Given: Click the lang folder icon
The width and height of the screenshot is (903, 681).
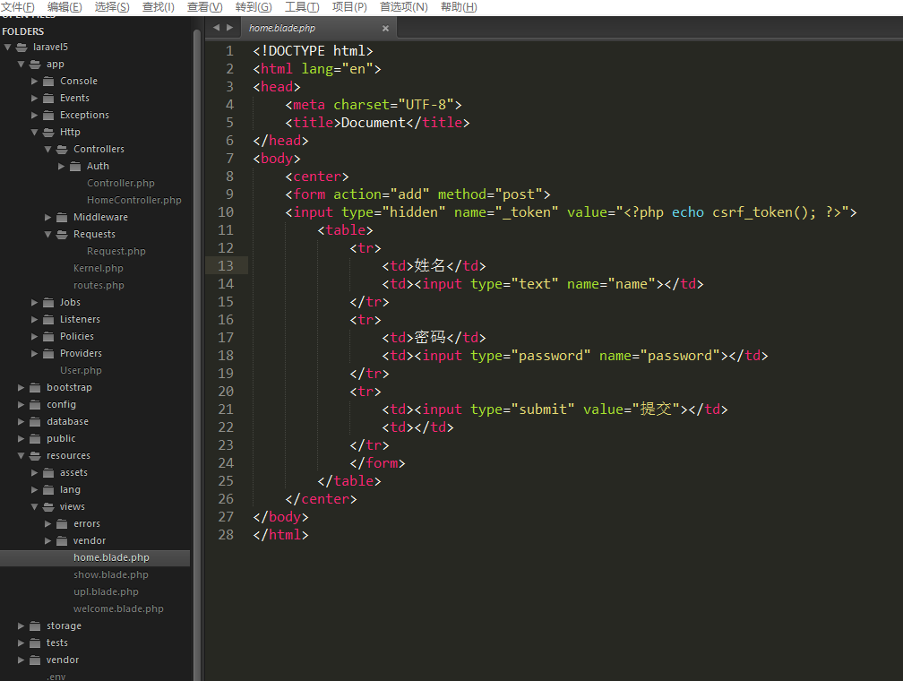Looking at the screenshot, I should (48, 490).
